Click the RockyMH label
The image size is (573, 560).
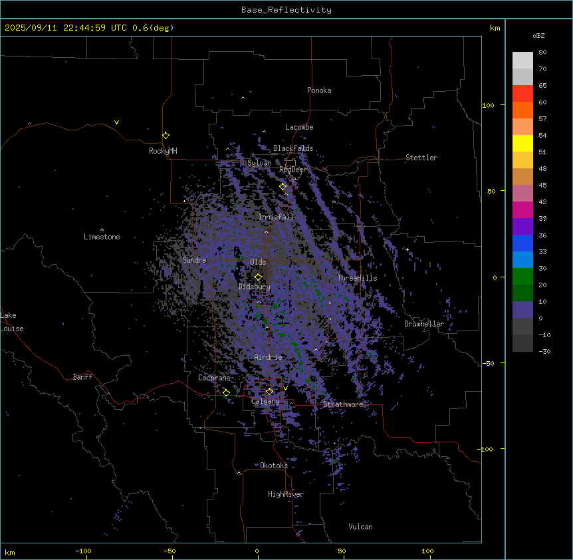click(163, 151)
